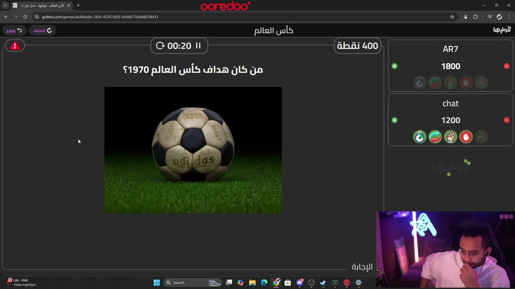515x289 pixels.
Task: View site information icon in address bar
Action: pyautogui.click(x=37, y=17)
